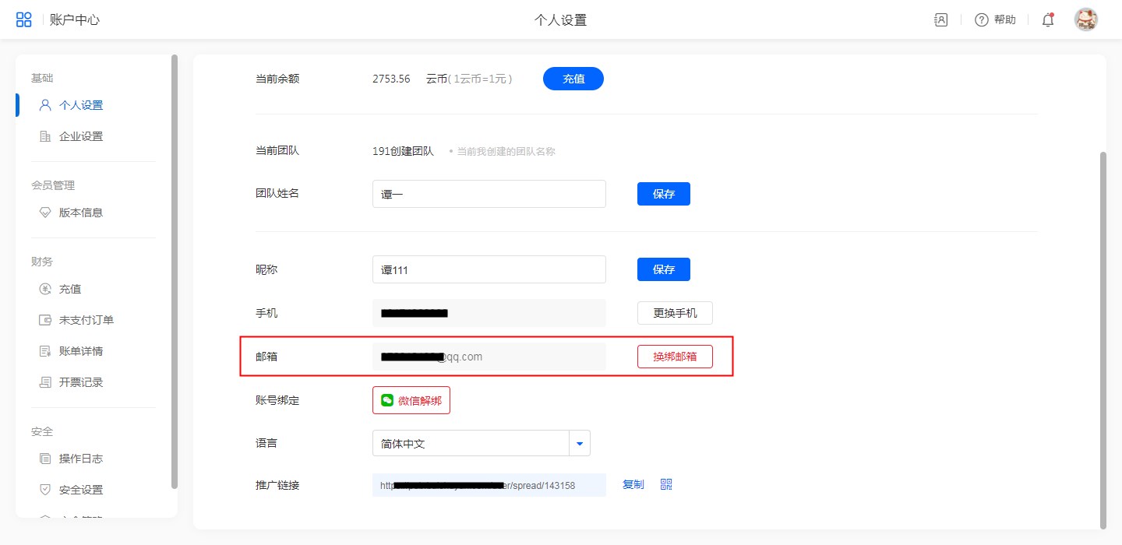Open the user avatar menu
Screen dimensions: 1122x545
tap(1085, 19)
